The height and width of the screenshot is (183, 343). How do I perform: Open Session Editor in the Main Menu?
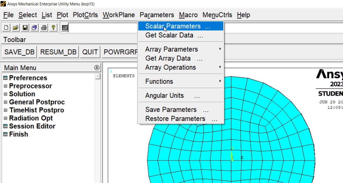click(x=32, y=126)
